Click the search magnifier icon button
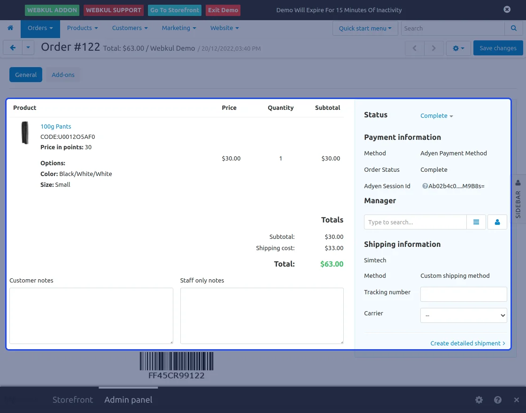Screen dimensions: 526x413 [513, 28]
